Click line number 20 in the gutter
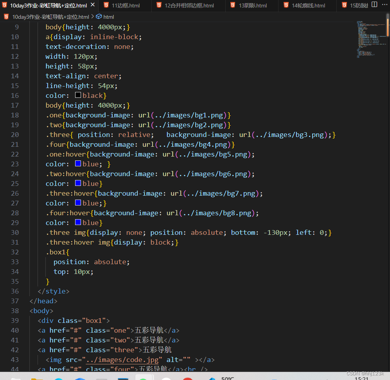 15,135
